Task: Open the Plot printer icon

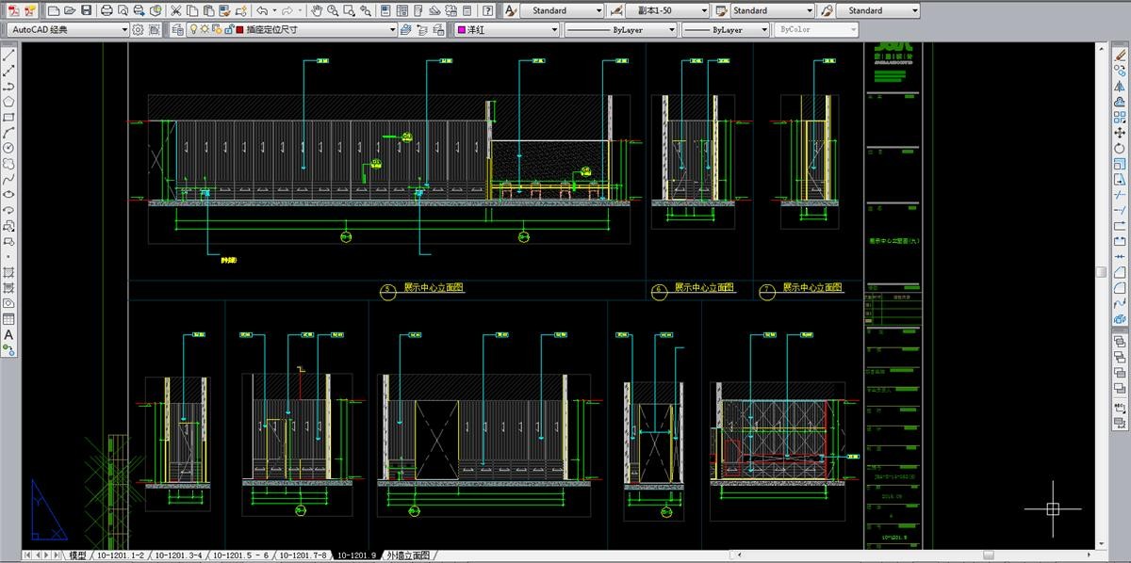Action: point(107,10)
